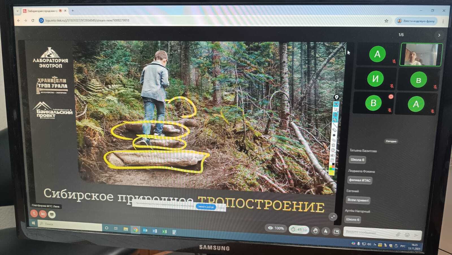Open a new browser tab
The width and height of the screenshot is (452, 255).
[73, 11]
